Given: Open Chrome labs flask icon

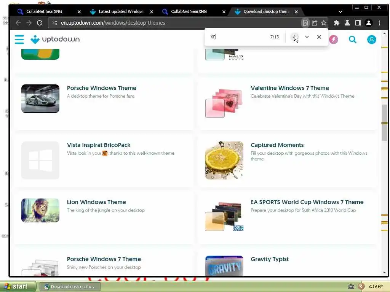Looking at the screenshot, I should click(x=347, y=23).
